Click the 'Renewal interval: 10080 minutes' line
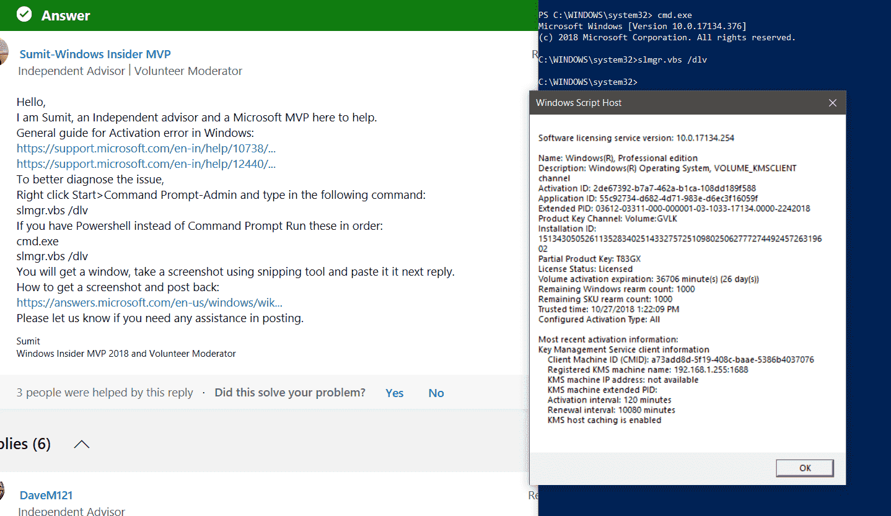891x516 pixels. [x=612, y=410]
